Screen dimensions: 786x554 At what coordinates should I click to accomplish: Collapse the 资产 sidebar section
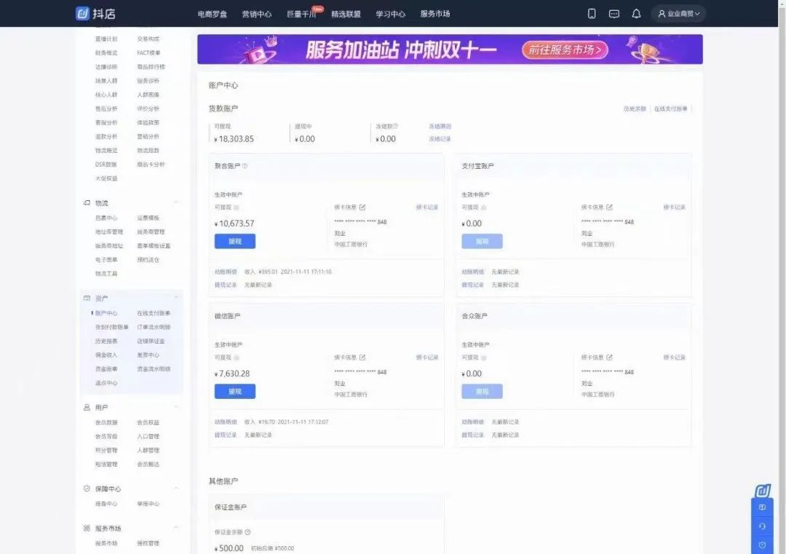point(175,298)
